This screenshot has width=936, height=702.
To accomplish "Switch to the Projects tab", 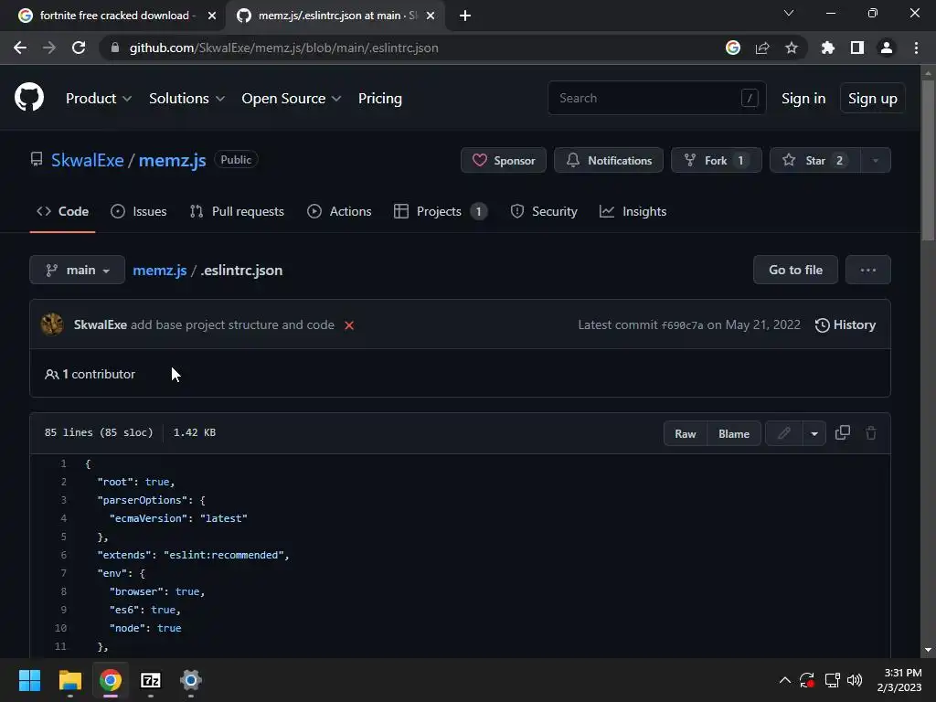I will point(441,211).
